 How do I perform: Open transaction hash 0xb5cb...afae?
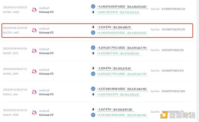10,94
